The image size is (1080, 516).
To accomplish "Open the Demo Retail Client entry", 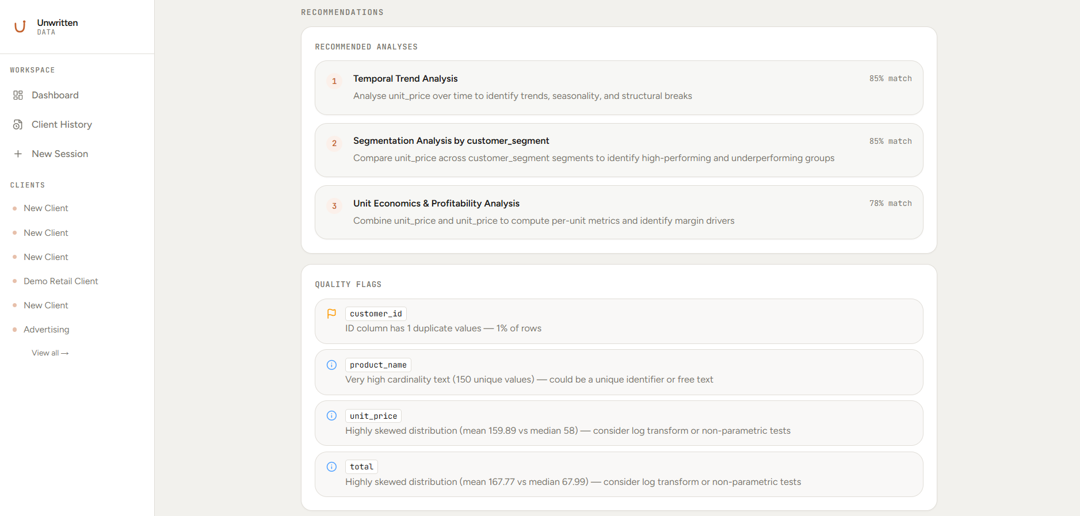I will coord(61,281).
